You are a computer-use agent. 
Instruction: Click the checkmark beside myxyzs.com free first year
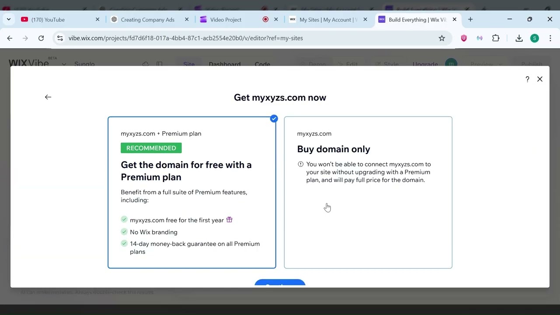[x=124, y=220]
